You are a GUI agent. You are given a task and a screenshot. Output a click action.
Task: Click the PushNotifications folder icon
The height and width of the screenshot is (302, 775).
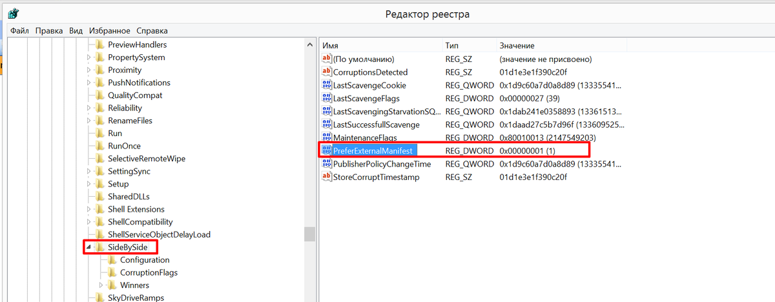pos(100,83)
